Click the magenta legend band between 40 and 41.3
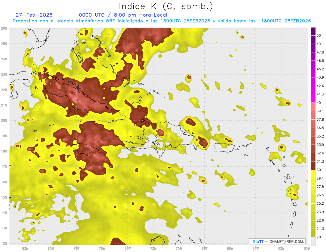The width and height of the screenshot is (326, 252). click(313, 99)
